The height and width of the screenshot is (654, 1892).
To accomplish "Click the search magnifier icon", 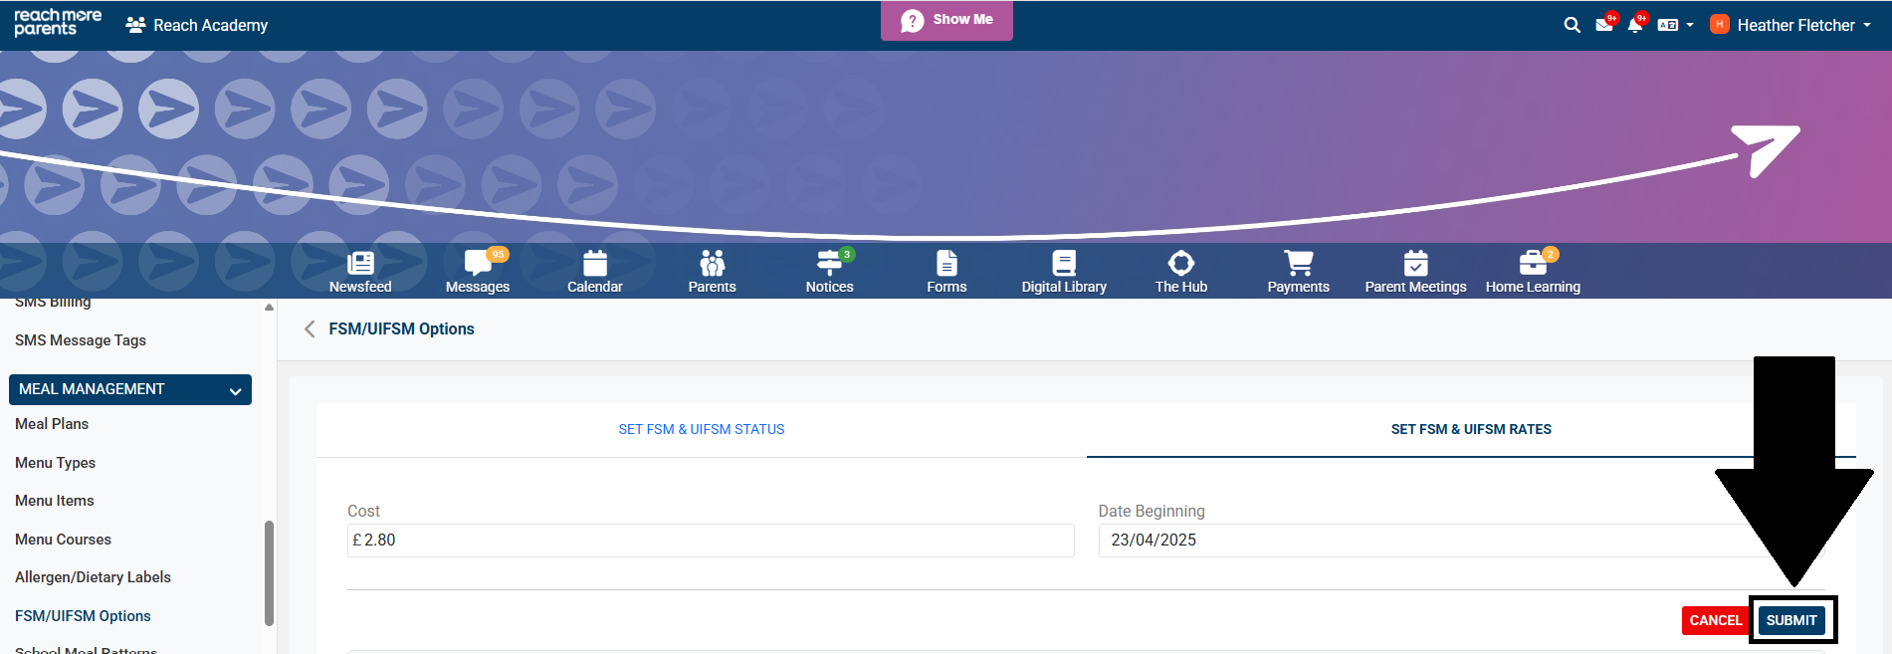I will (1572, 25).
